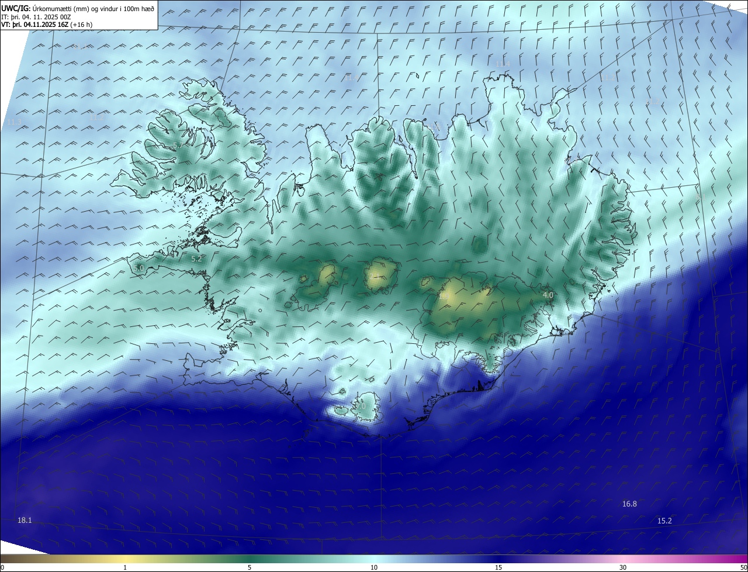Click the 18.1 value label on the map
This screenshot has height=572, width=748.
[x=25, y=520]
